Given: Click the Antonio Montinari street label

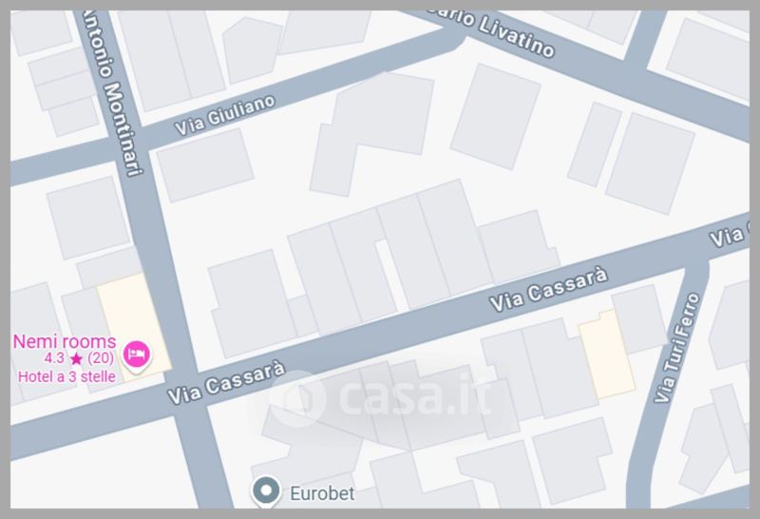Looking at the screenshot, I should point(113,90).
